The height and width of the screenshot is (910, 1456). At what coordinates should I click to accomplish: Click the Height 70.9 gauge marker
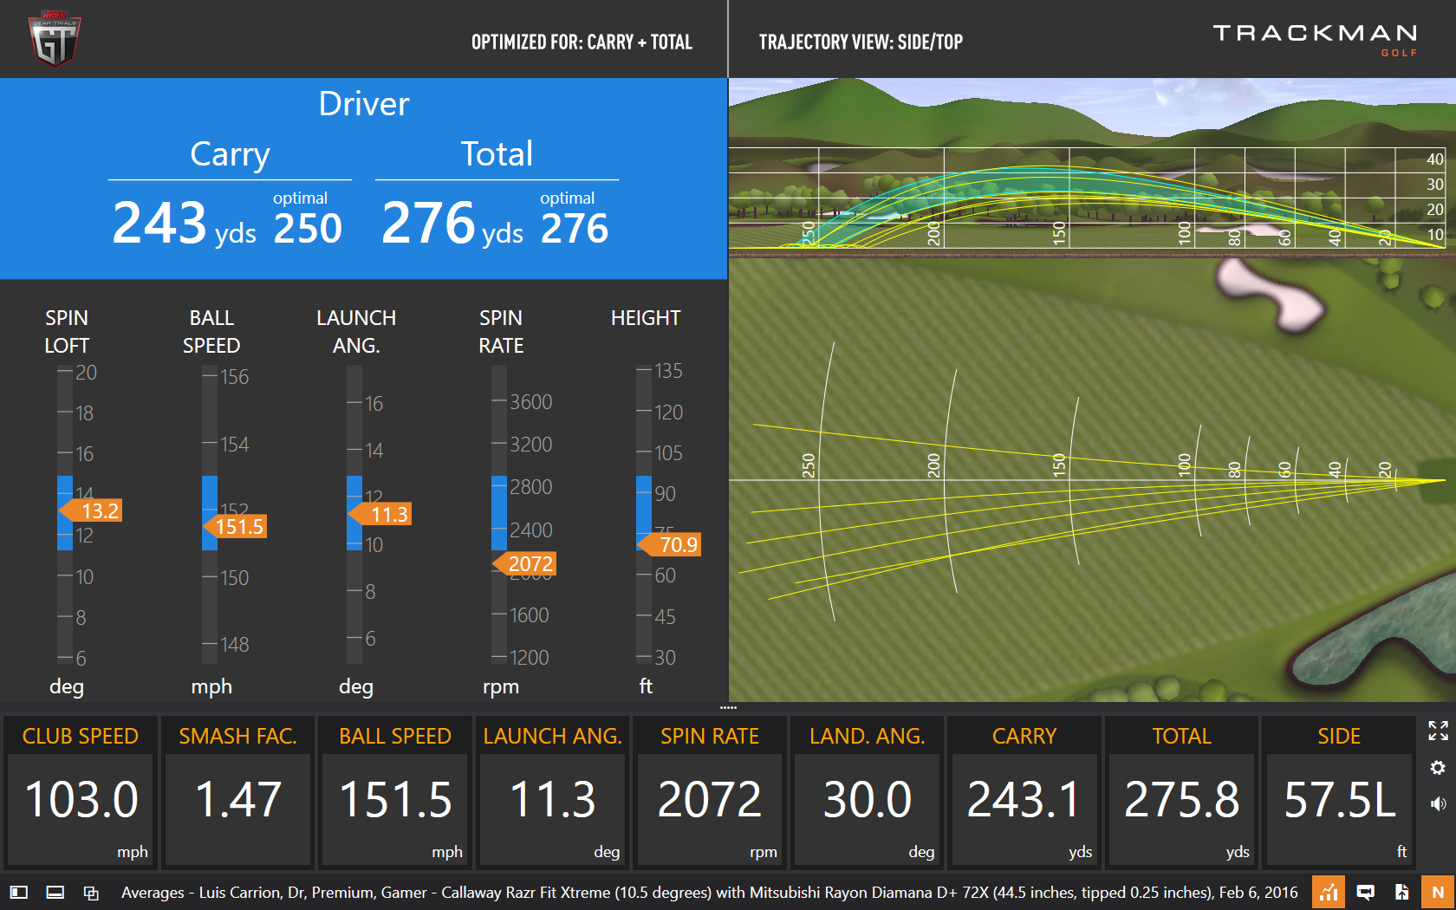[x=669, y=544]
